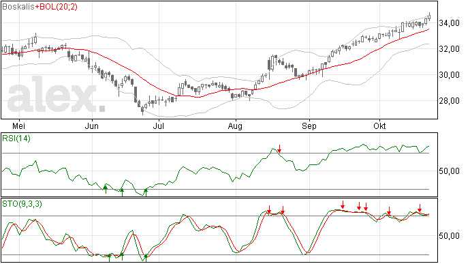This screenshot has width=470, height=264.
Task: Click the STO panel 50,00 axis label
Action: (449, 236)
